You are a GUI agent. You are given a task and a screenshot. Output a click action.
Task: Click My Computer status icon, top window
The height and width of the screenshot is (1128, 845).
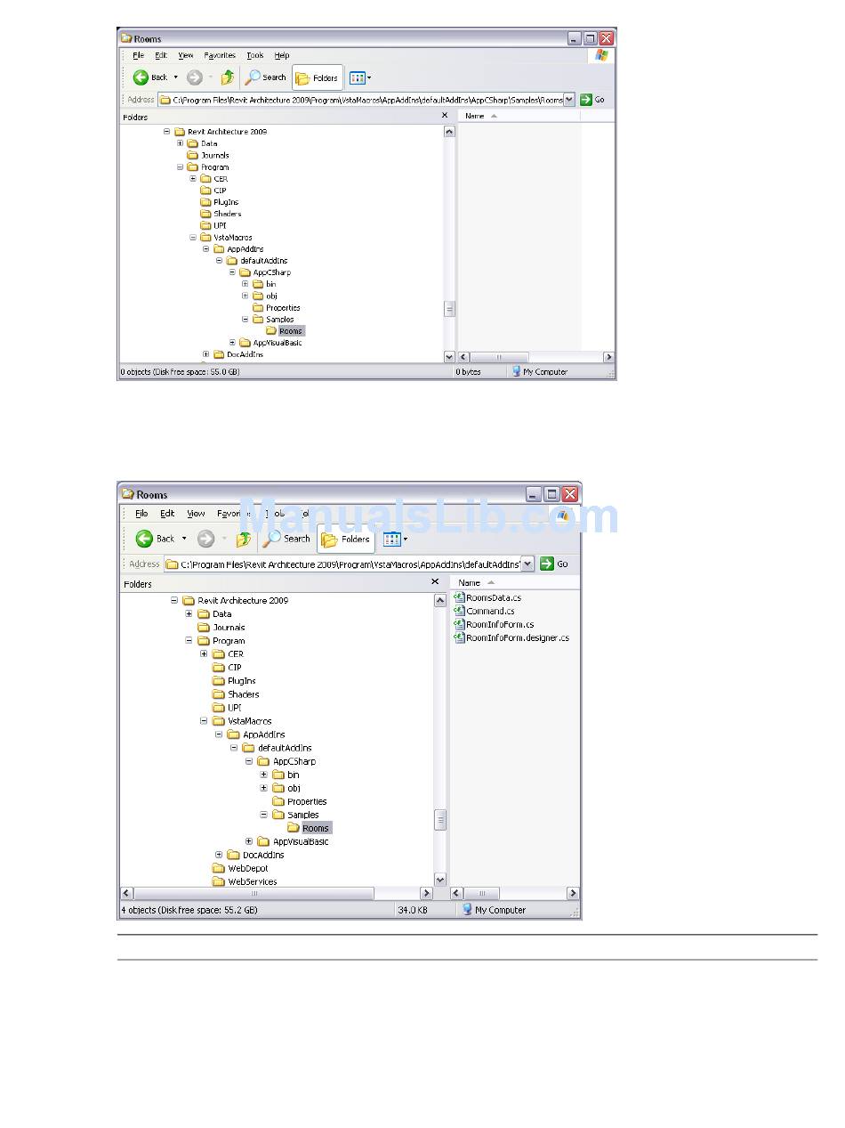tap(517, 371)
